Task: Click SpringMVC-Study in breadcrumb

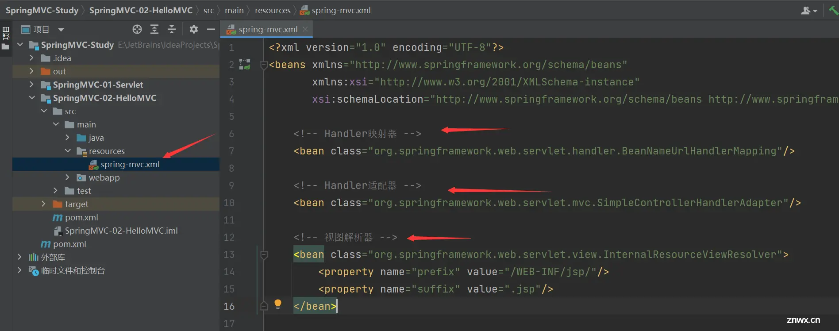Action: pyautogui.click(x=42, y=10)
